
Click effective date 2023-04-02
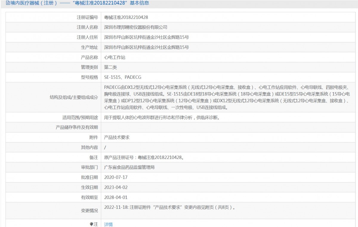[x=116, y=187]
